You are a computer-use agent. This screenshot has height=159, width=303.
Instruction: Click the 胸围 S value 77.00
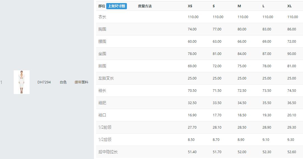[217, 29]
